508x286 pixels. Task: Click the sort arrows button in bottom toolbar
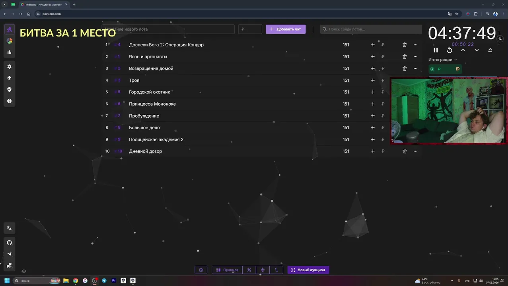pos(276,270)
